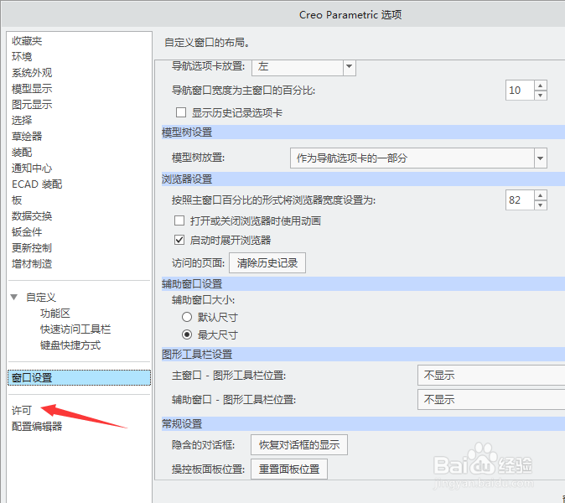This screenshot has height=503, width=565.
Task: Click the 浏览器设置 section header
Action: pyautogui.click(x=363, y=179)
